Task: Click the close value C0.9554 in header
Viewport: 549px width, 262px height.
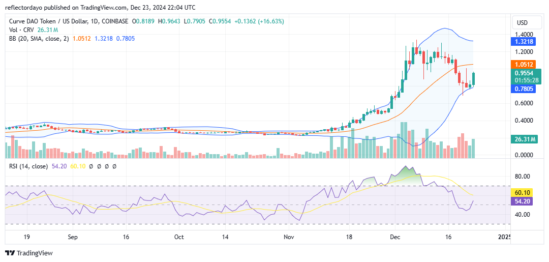Action: 221,21
